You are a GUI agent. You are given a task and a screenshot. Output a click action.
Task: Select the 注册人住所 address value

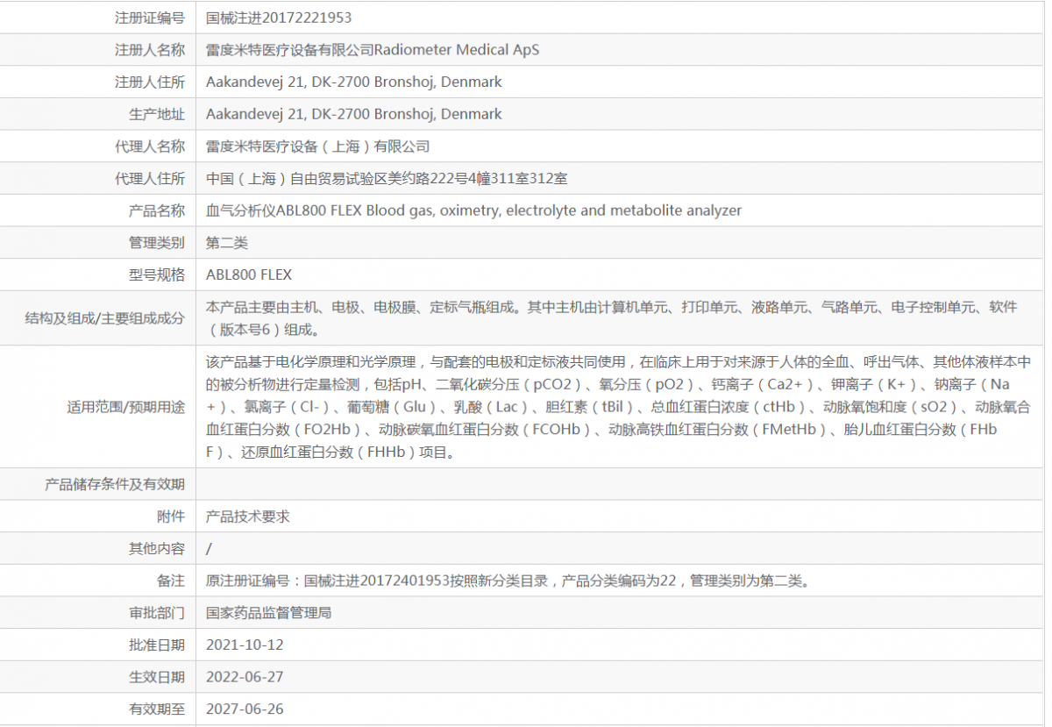click(354, 82)
